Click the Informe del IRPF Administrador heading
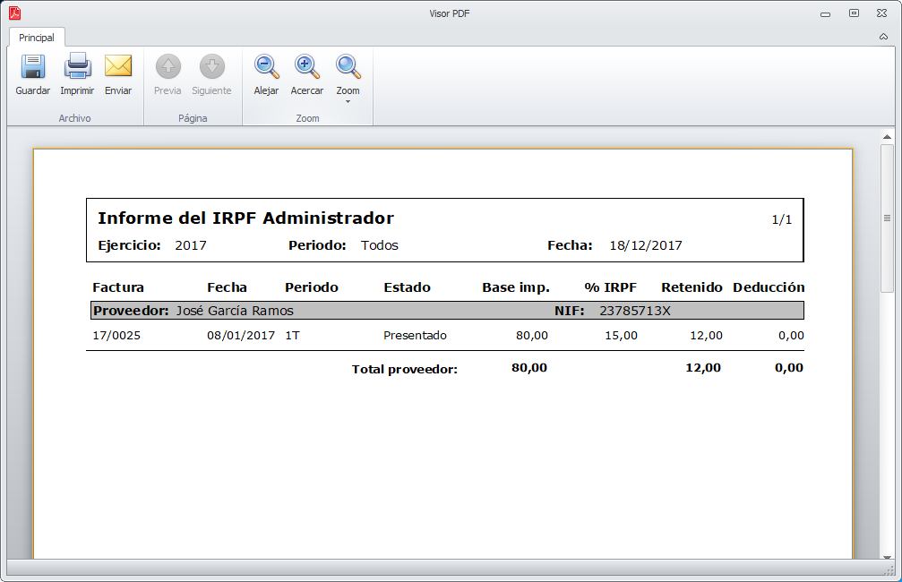The height and width of the screenshot is (582, 902). (x=245, y=218)
